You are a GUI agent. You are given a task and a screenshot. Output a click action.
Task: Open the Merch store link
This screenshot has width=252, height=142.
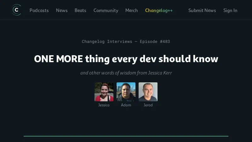[131, 10]
